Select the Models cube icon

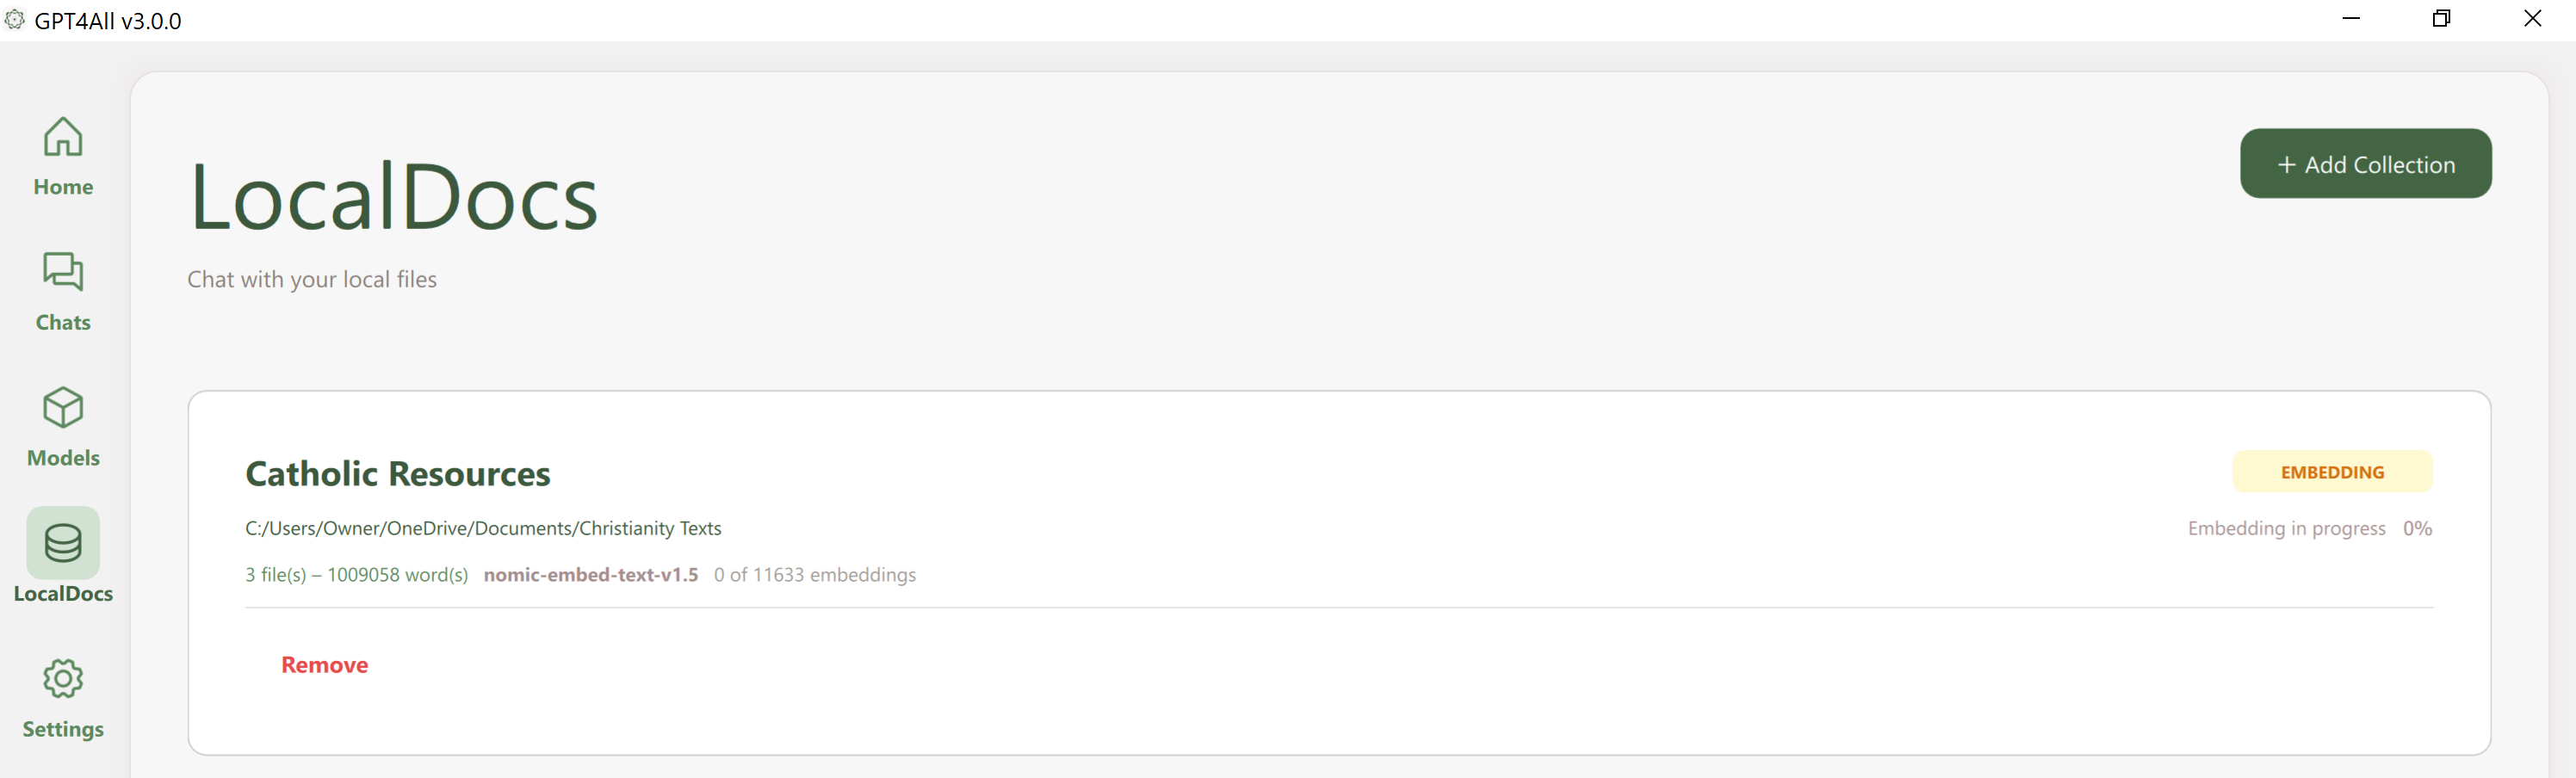point(63,408)
